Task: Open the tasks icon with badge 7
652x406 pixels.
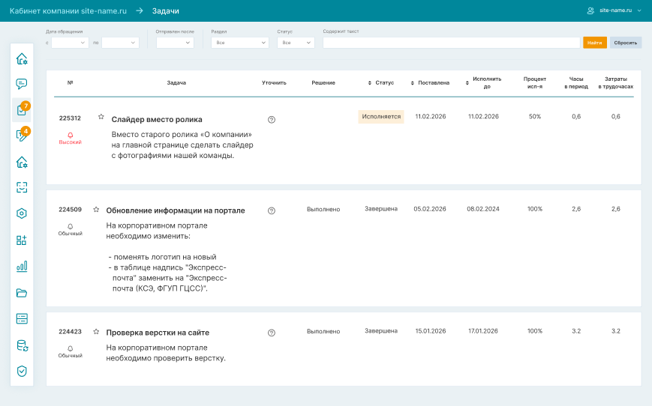Action: (22, 110)
